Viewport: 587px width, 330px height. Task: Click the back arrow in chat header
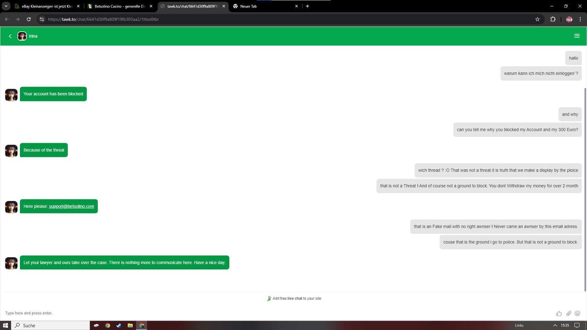tap(10, 36)
